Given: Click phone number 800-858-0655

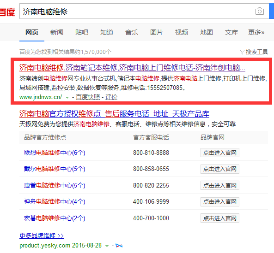Looking at the screenshot, I should pyautogui.click(x=151, y=169).
